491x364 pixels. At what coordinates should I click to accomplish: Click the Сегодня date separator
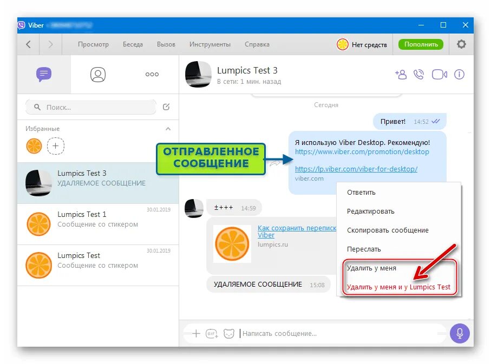click(326, 105)
